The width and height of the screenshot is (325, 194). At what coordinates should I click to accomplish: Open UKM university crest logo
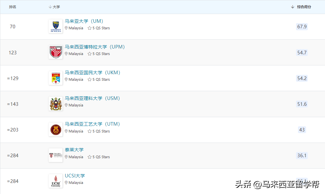[56, 78]
